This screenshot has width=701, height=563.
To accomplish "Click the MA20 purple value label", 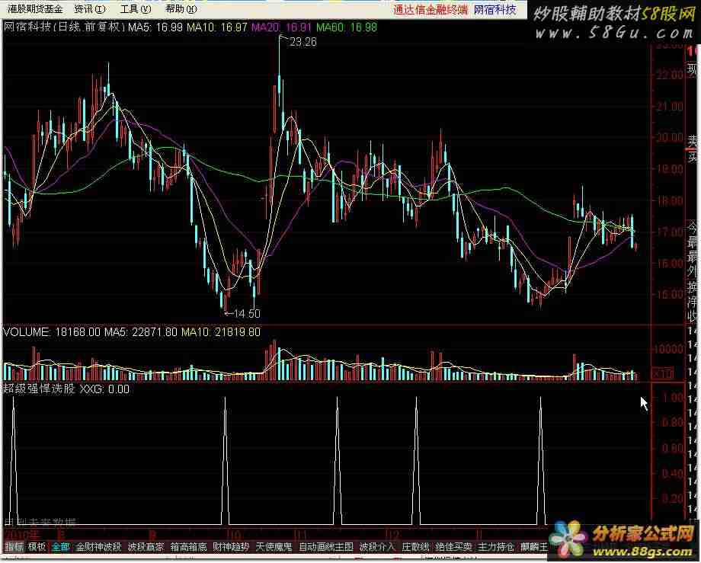I will click(x=281, y=27).
